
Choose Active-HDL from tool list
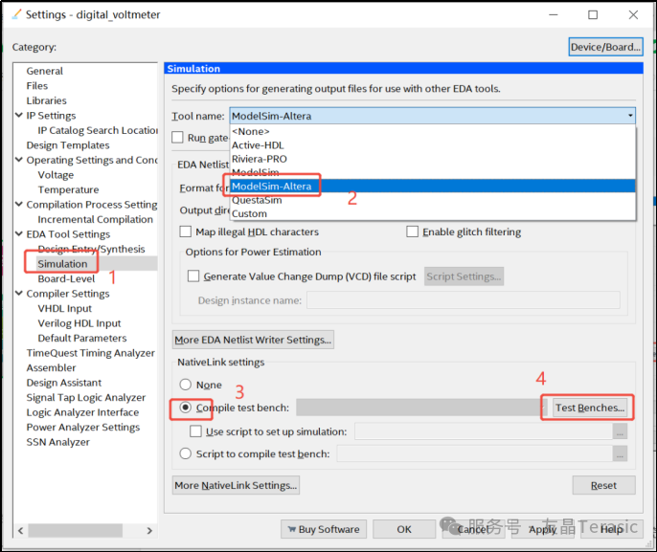[x=433, y=145]
